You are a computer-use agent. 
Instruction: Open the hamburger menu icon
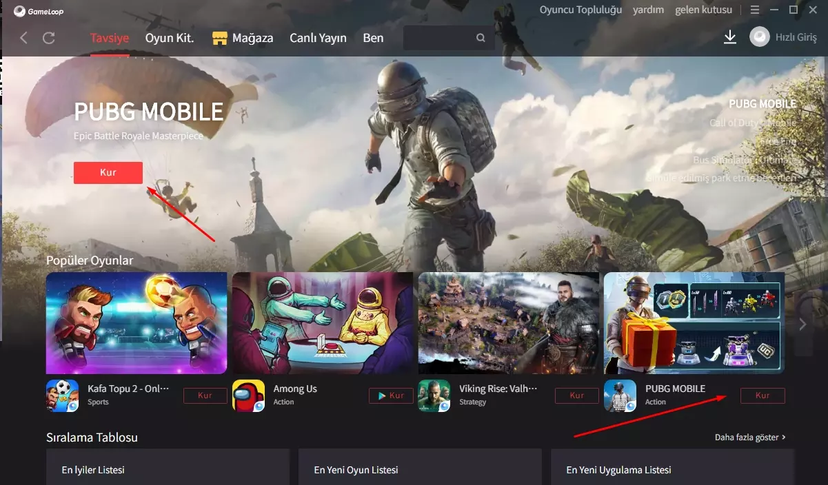tap(755, 10)
